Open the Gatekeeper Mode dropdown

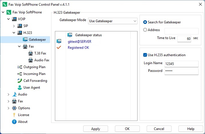tap(113, 21)
